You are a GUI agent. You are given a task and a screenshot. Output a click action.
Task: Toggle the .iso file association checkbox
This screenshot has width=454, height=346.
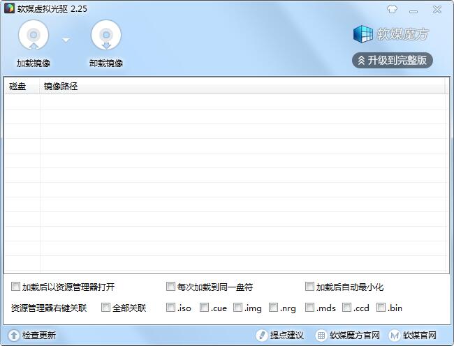(170, 307)
